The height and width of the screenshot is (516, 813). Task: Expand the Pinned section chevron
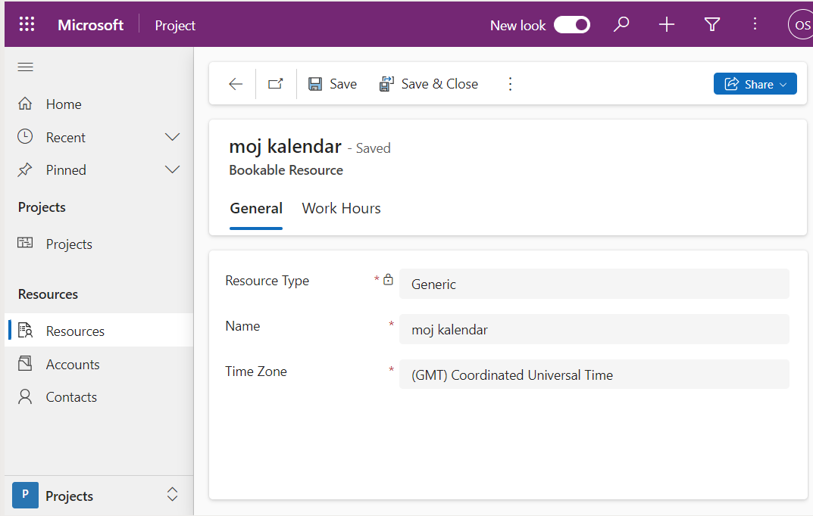(173, 169)
